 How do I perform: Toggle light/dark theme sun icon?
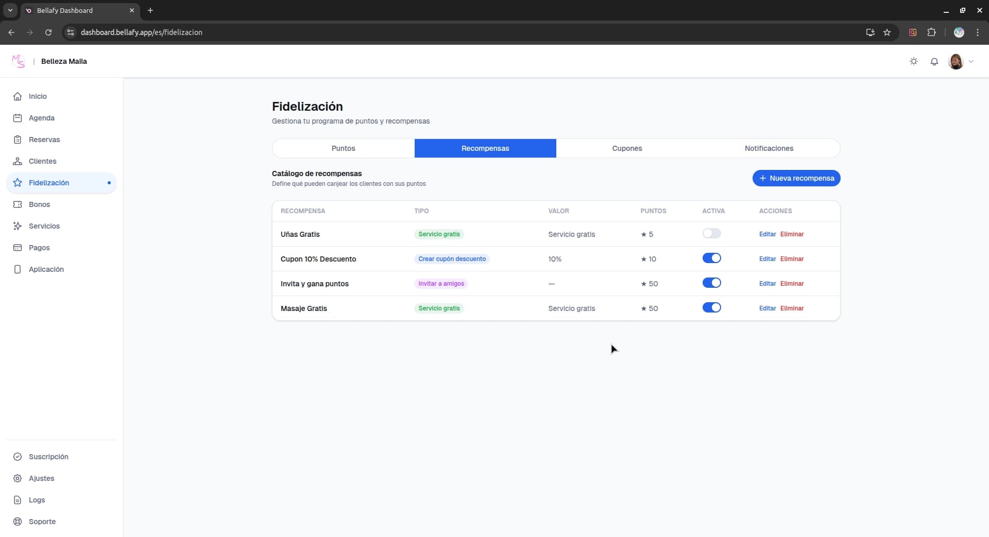[913, 62]
